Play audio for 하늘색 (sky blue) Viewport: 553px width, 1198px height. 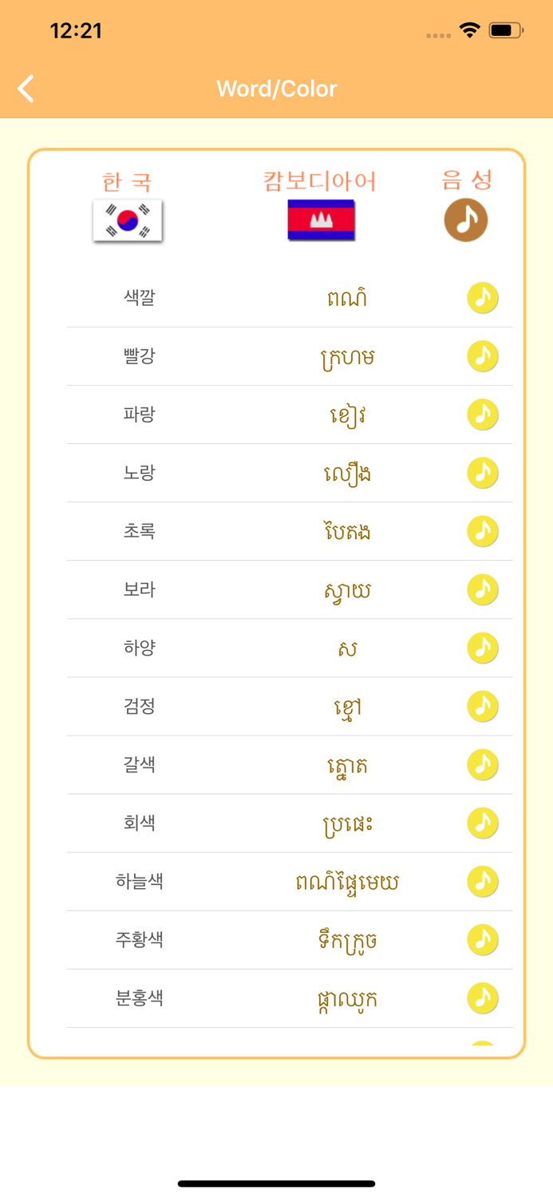(483, 881)
